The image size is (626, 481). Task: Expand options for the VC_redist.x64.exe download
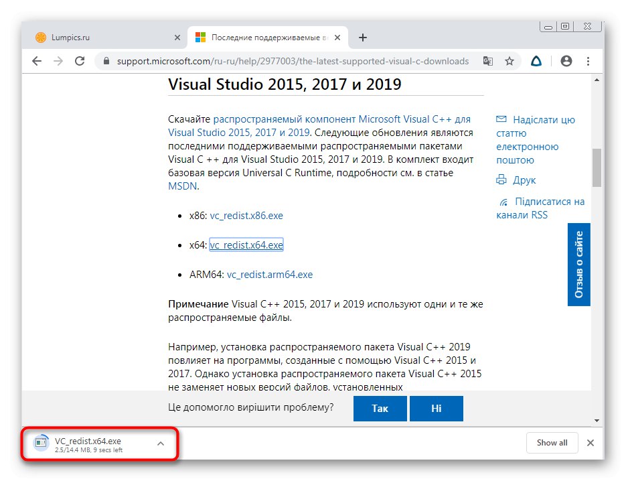click(x=160, y=443)
